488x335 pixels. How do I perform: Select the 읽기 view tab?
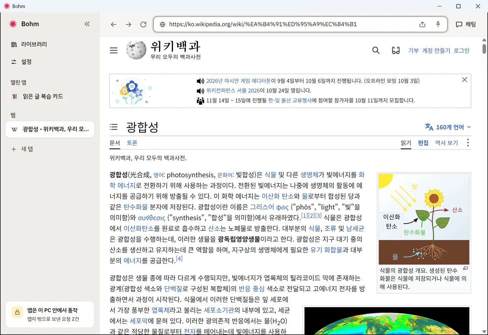click(x=406, y=143)
